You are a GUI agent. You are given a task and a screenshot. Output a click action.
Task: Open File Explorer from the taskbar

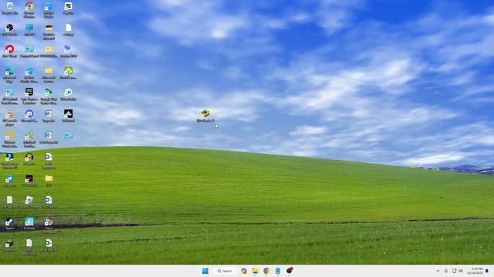[255, 271]
